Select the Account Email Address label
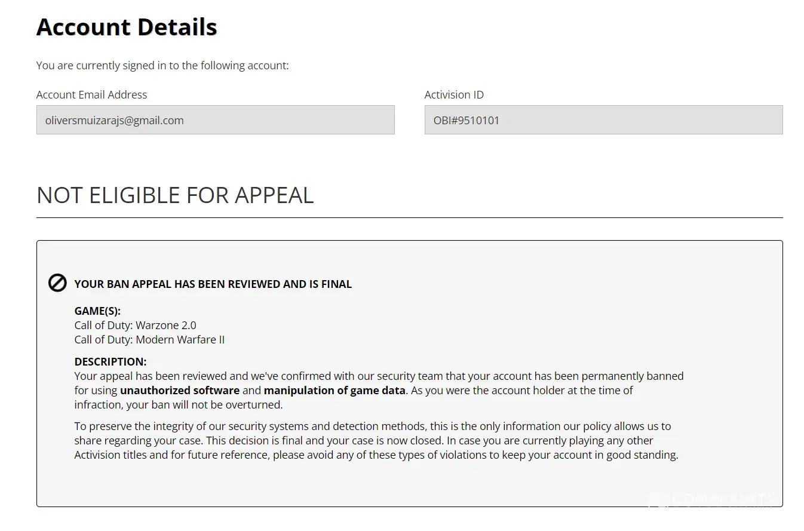 coord(91,94)
